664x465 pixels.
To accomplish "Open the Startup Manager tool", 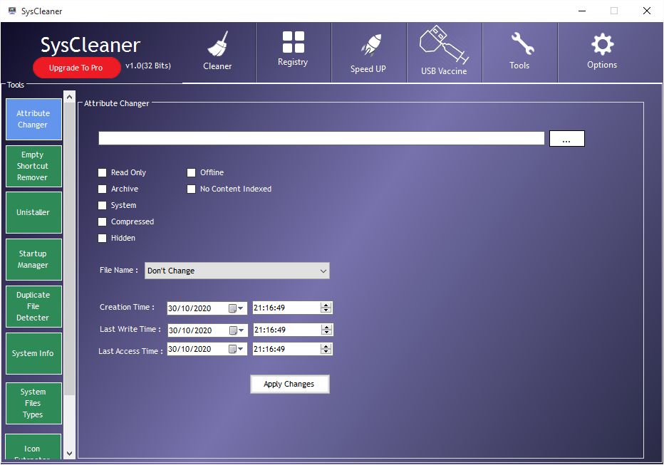I will [34, 259].
